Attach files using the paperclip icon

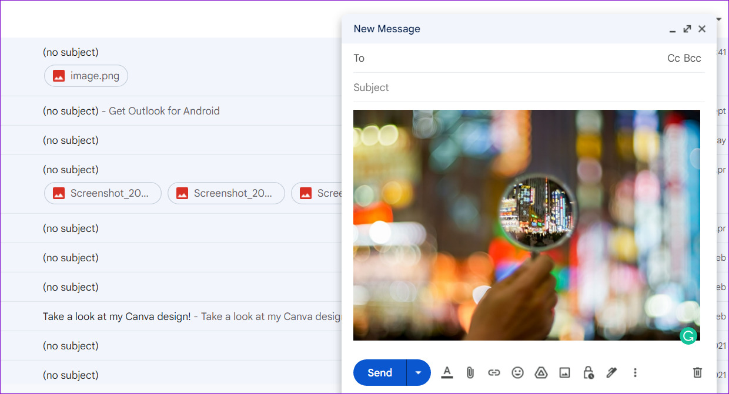[x=470, y=372]
